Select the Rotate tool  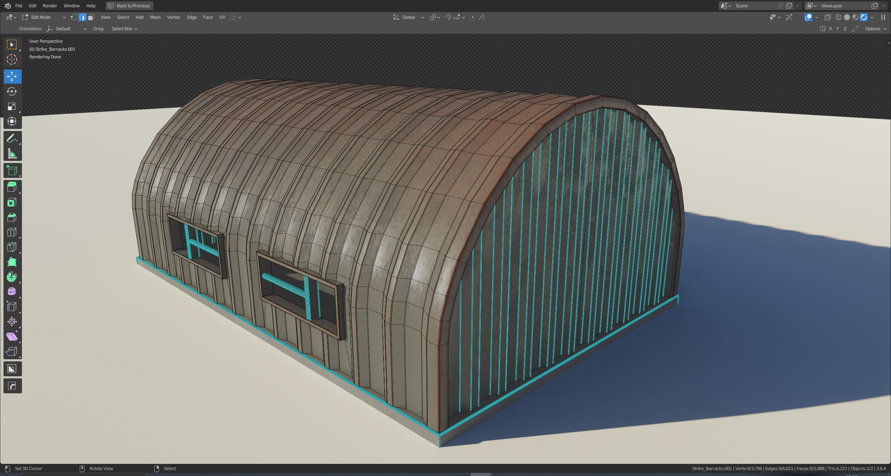click(x=12, y=92)
